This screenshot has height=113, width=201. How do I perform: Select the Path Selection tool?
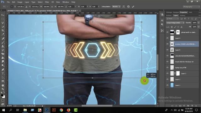(3, 78)
